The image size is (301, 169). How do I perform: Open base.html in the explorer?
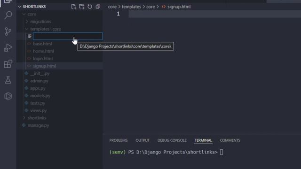click(42, 44)
